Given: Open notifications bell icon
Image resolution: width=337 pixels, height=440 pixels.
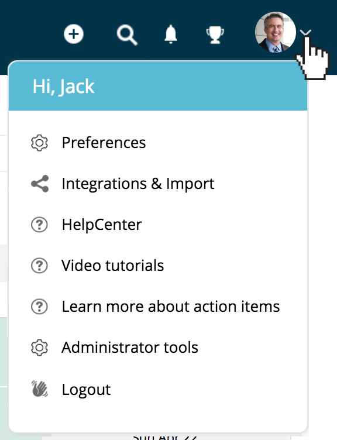Looking at the screenshot, I should pos(171,35).
